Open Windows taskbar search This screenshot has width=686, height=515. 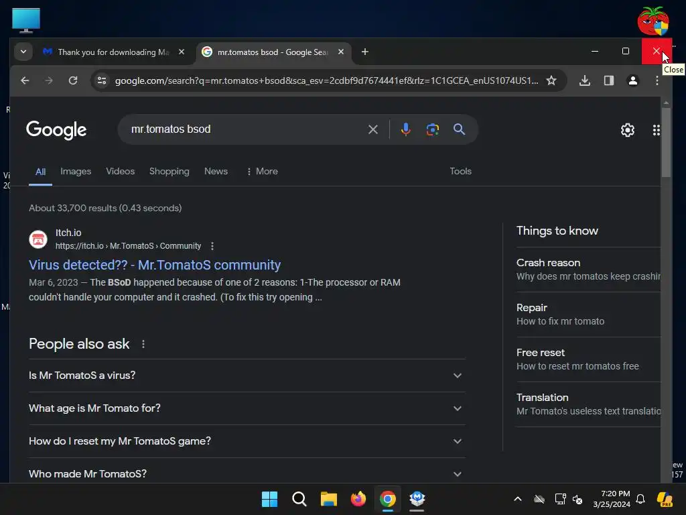coord(299,499)
